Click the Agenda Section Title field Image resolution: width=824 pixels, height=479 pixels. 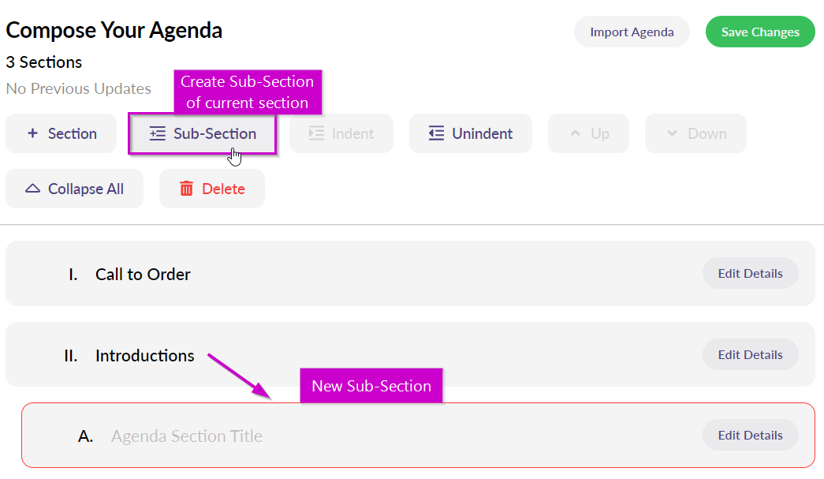187,435
